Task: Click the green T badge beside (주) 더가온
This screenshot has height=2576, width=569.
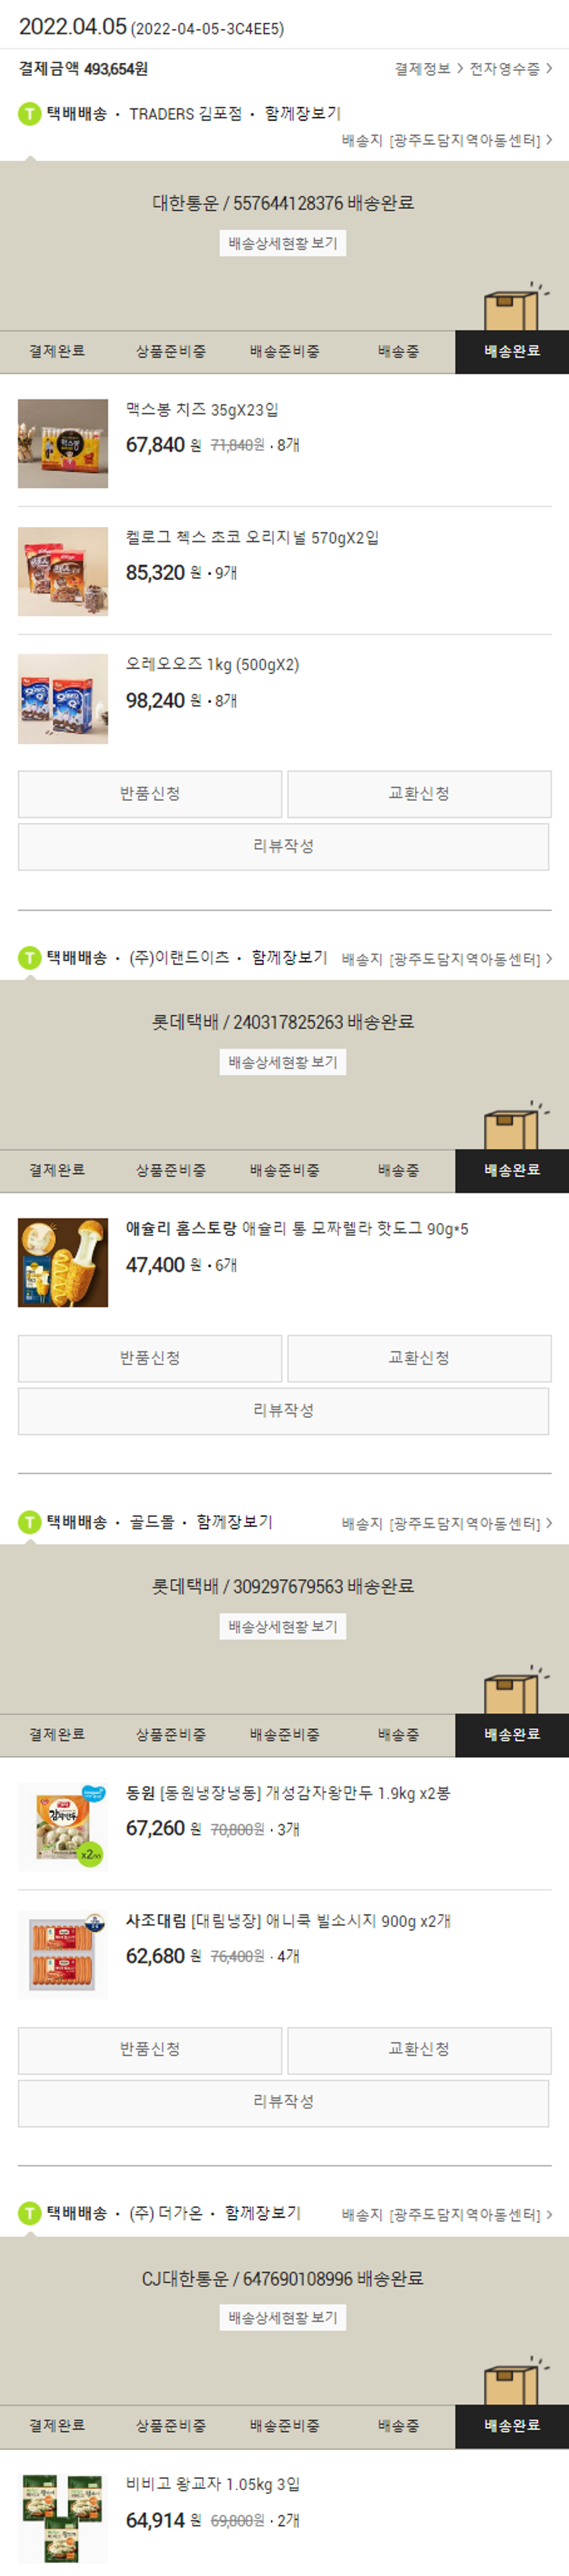Action: 30,2213
